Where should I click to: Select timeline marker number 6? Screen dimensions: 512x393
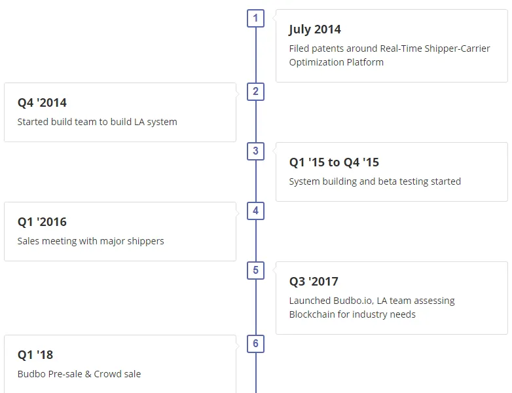pos(255,344)
